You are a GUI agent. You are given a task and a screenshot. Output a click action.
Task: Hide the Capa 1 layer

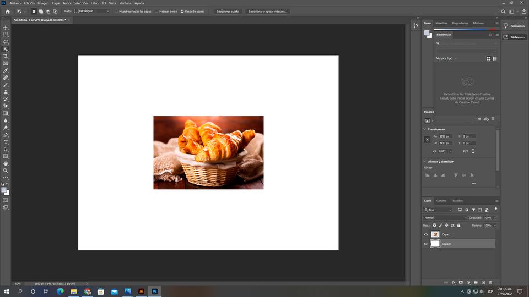426,234
